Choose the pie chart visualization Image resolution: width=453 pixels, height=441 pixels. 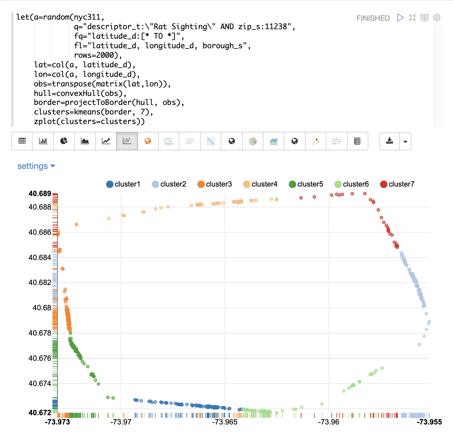(x=64, y=141)
